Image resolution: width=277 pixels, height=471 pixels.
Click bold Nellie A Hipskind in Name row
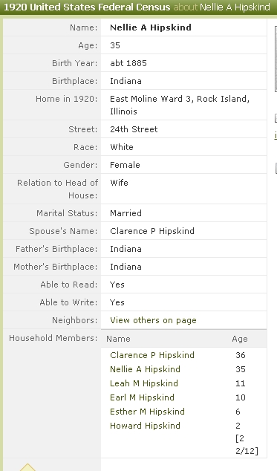coord(151,27)
